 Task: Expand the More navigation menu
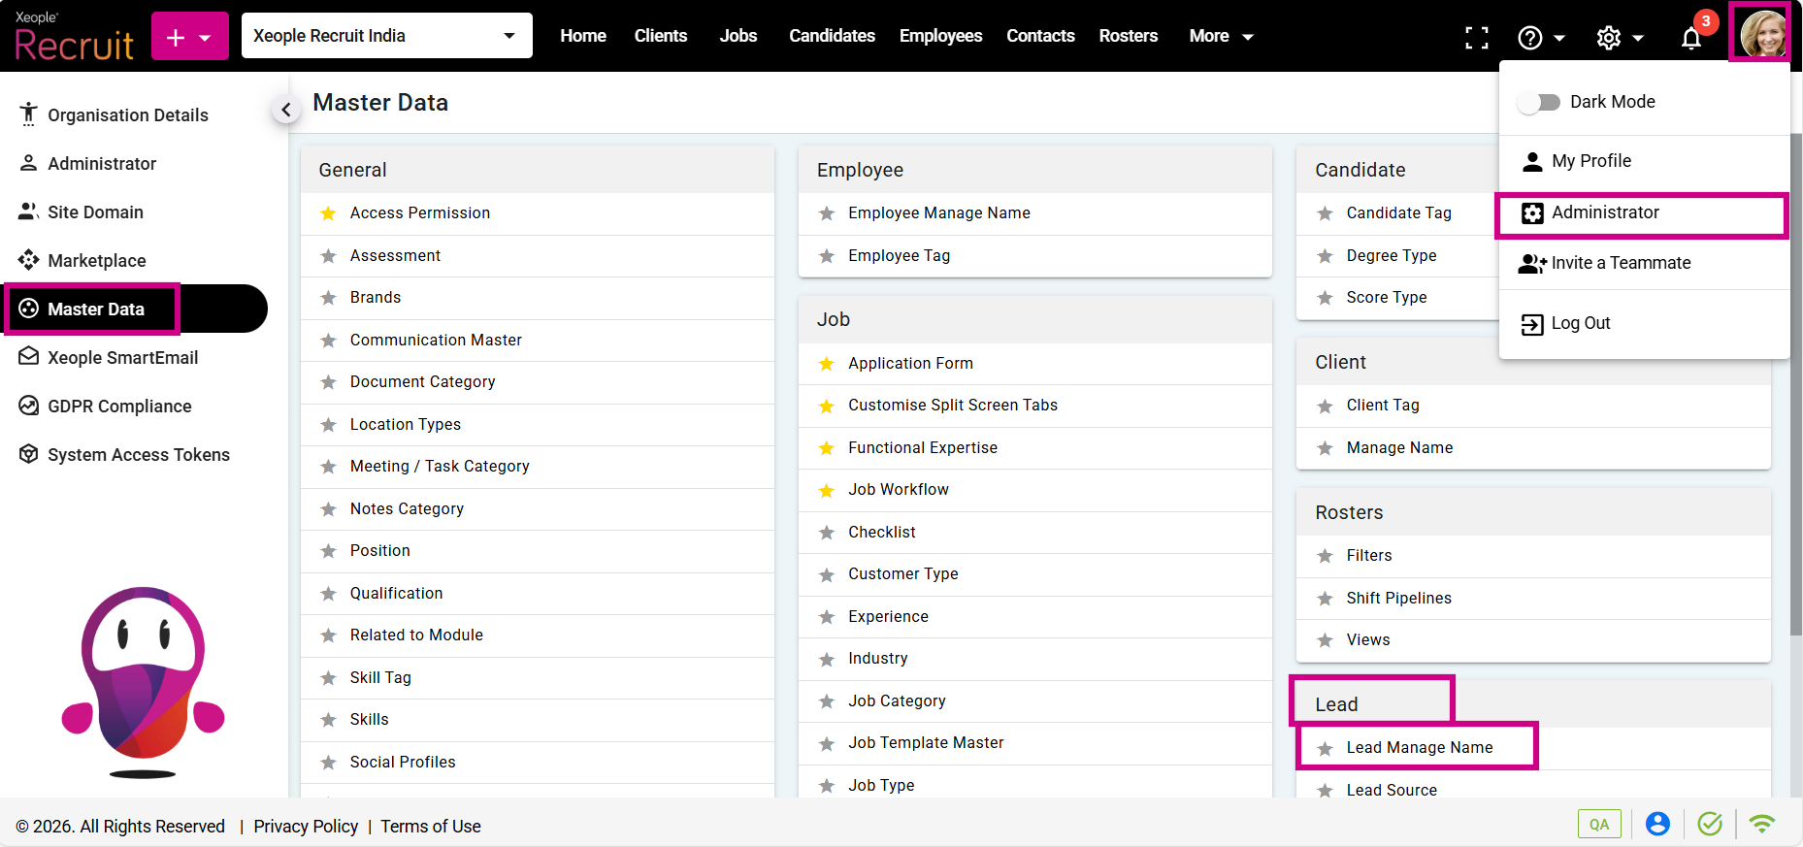click(x=1221, y=36)
